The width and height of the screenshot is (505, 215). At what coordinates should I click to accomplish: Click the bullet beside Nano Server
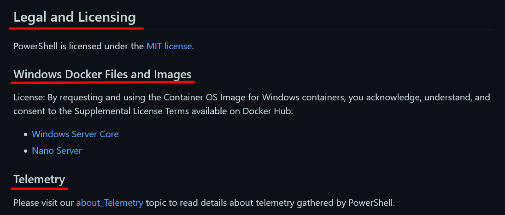point(25,151)
